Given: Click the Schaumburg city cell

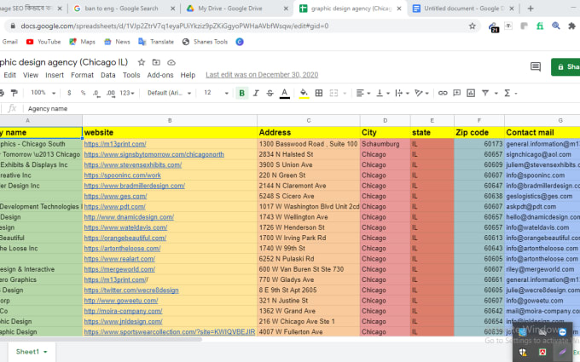Looking at the screenshot, I should click(x=385, y=144).
